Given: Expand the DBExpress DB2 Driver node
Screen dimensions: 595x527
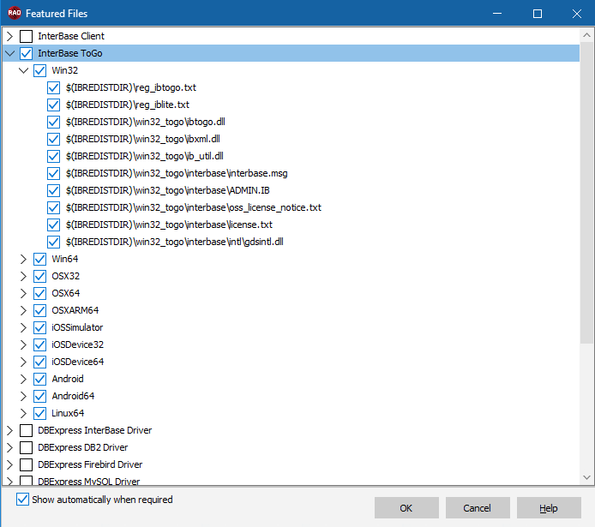Looking at the screenshot, I should pos(10,448).
